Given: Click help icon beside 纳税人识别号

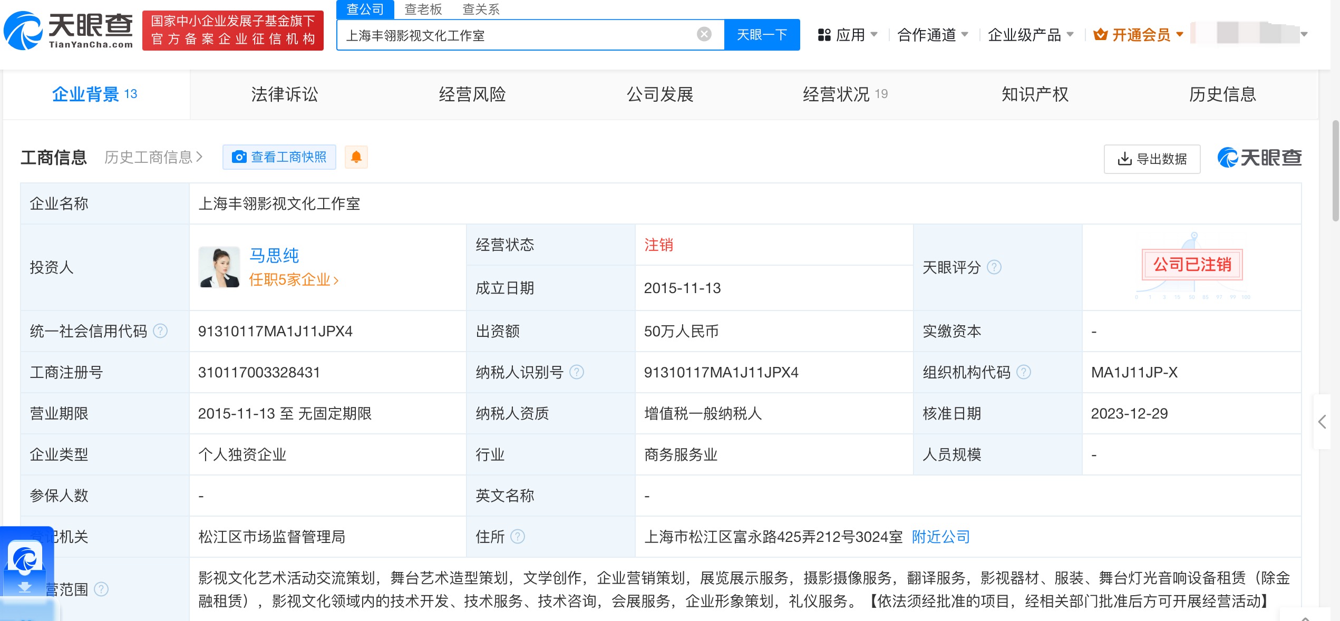Looking at the screenshot, I should click(577, 372).
